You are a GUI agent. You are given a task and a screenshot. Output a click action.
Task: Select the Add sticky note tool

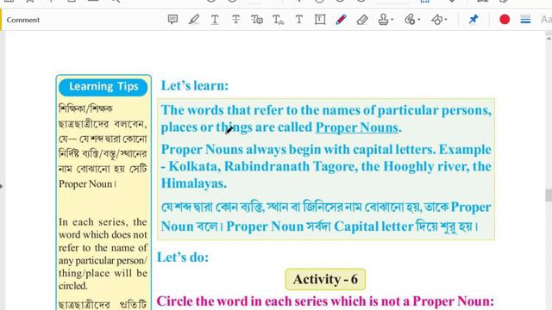[x=172, y=19]
